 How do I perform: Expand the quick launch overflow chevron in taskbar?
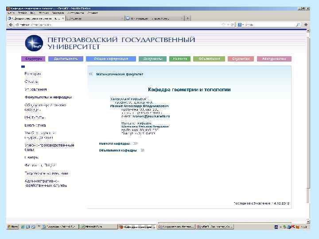pyautogui.click(x=39, y=226)
